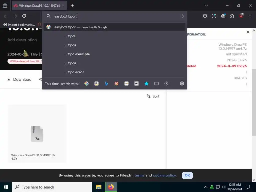Viewport: 256px width, 192px height.
Task: Search this time with eBay
Action: (x=126, y=83)
